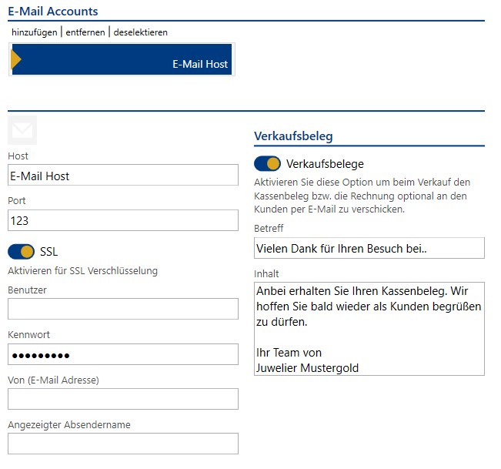Click the SSL label text
This screenshot has height=469, width=501.
[49, 252]
